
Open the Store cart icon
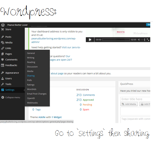[x=2, y=30]
